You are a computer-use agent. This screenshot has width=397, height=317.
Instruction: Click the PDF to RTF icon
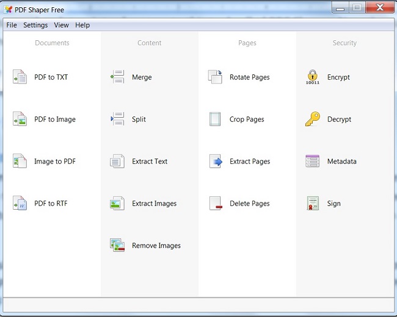point(20,203)
